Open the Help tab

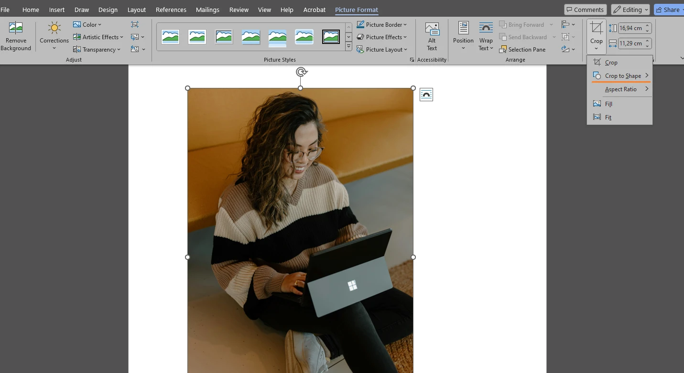click(x=287, y=10)
